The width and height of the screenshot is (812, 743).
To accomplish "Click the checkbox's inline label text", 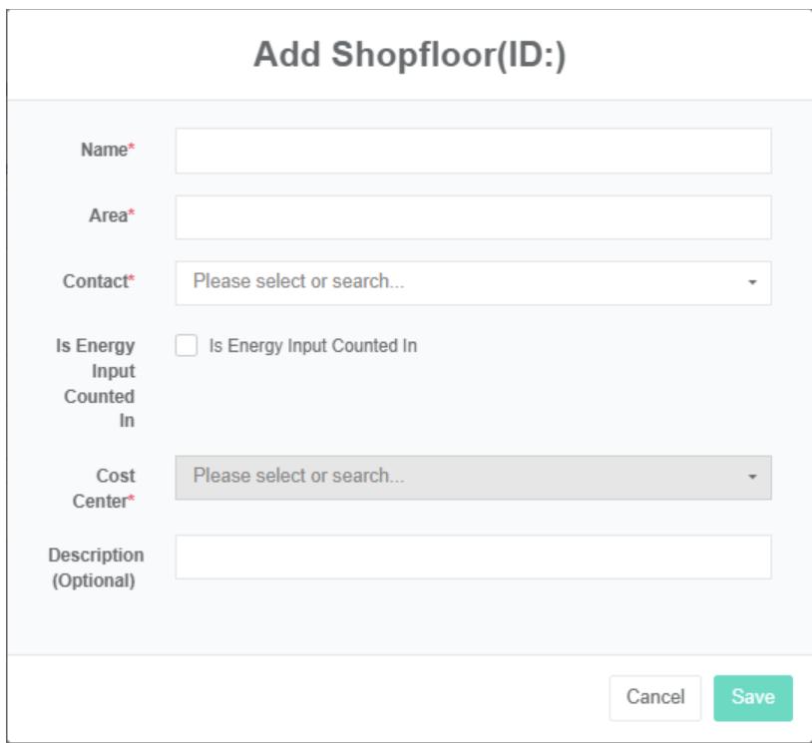I will [312, 346].
